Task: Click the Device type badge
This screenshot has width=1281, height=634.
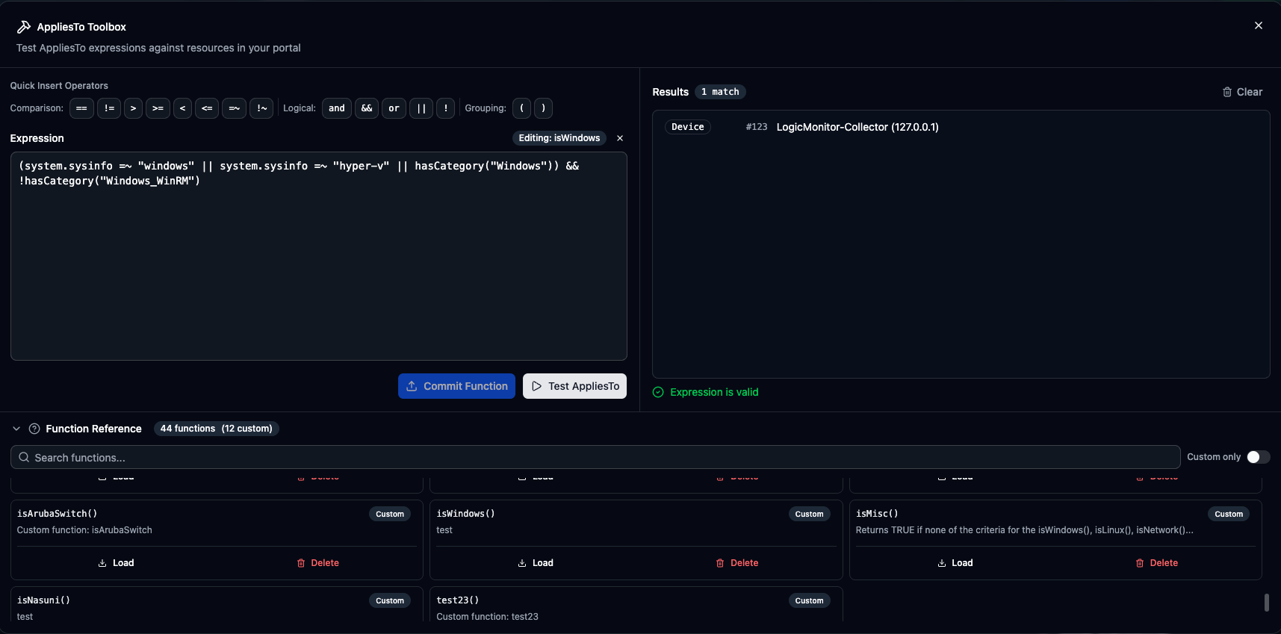Action: (688, 127)
